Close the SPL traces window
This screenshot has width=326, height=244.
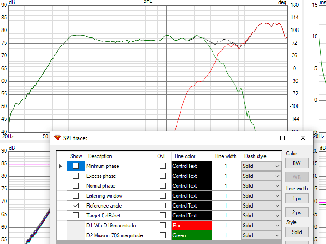[303, 138]
